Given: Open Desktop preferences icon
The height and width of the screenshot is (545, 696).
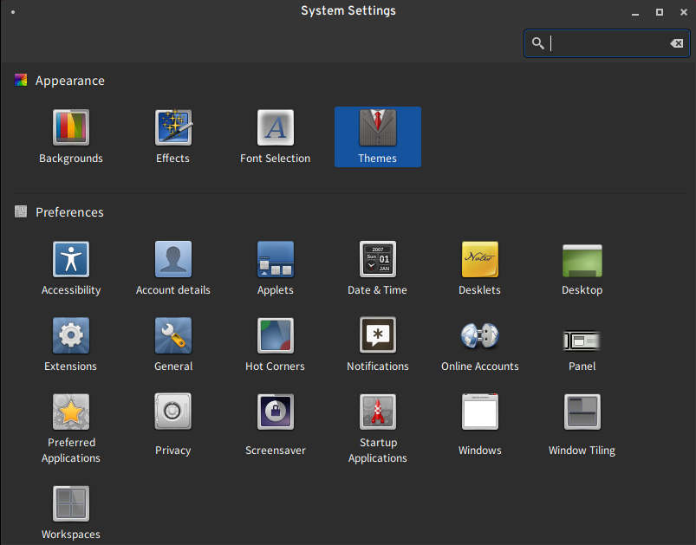Looking at the screenshot, I should coord(582,260).
